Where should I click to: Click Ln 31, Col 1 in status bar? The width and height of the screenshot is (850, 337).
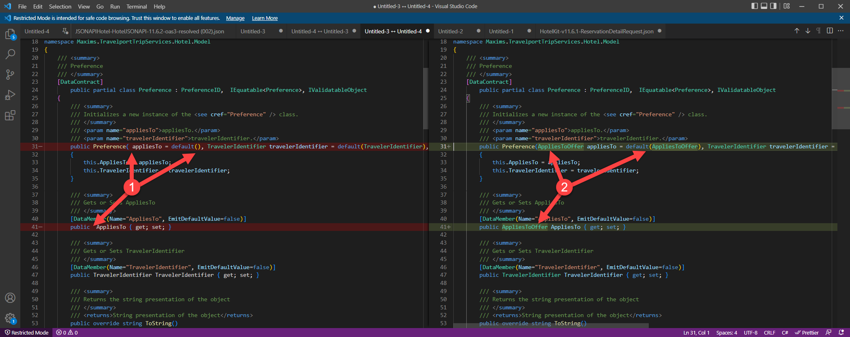pyautogui.click(x=696, y=333)
